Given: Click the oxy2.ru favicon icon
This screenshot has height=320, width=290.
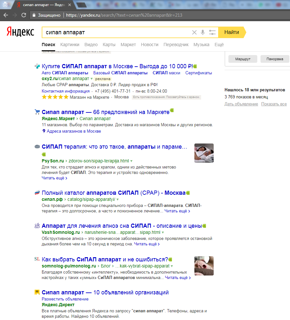Looking at the screenshot, I should click(x=37, y=66).
